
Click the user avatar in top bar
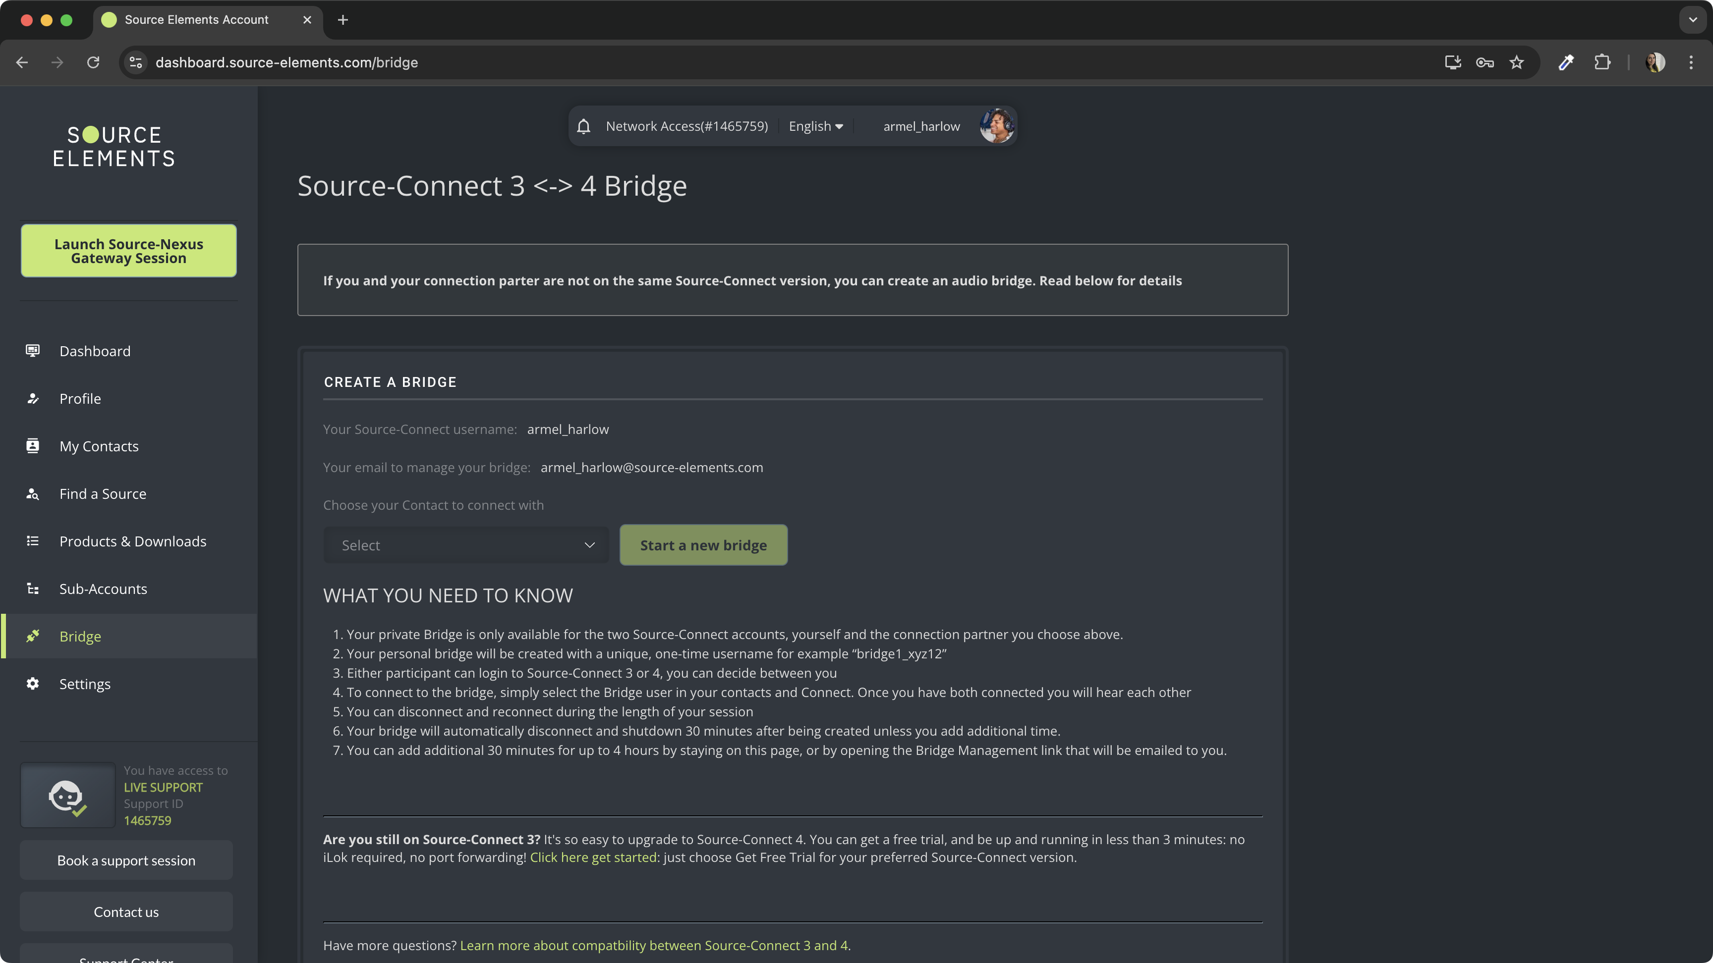[x=996, y=126]
